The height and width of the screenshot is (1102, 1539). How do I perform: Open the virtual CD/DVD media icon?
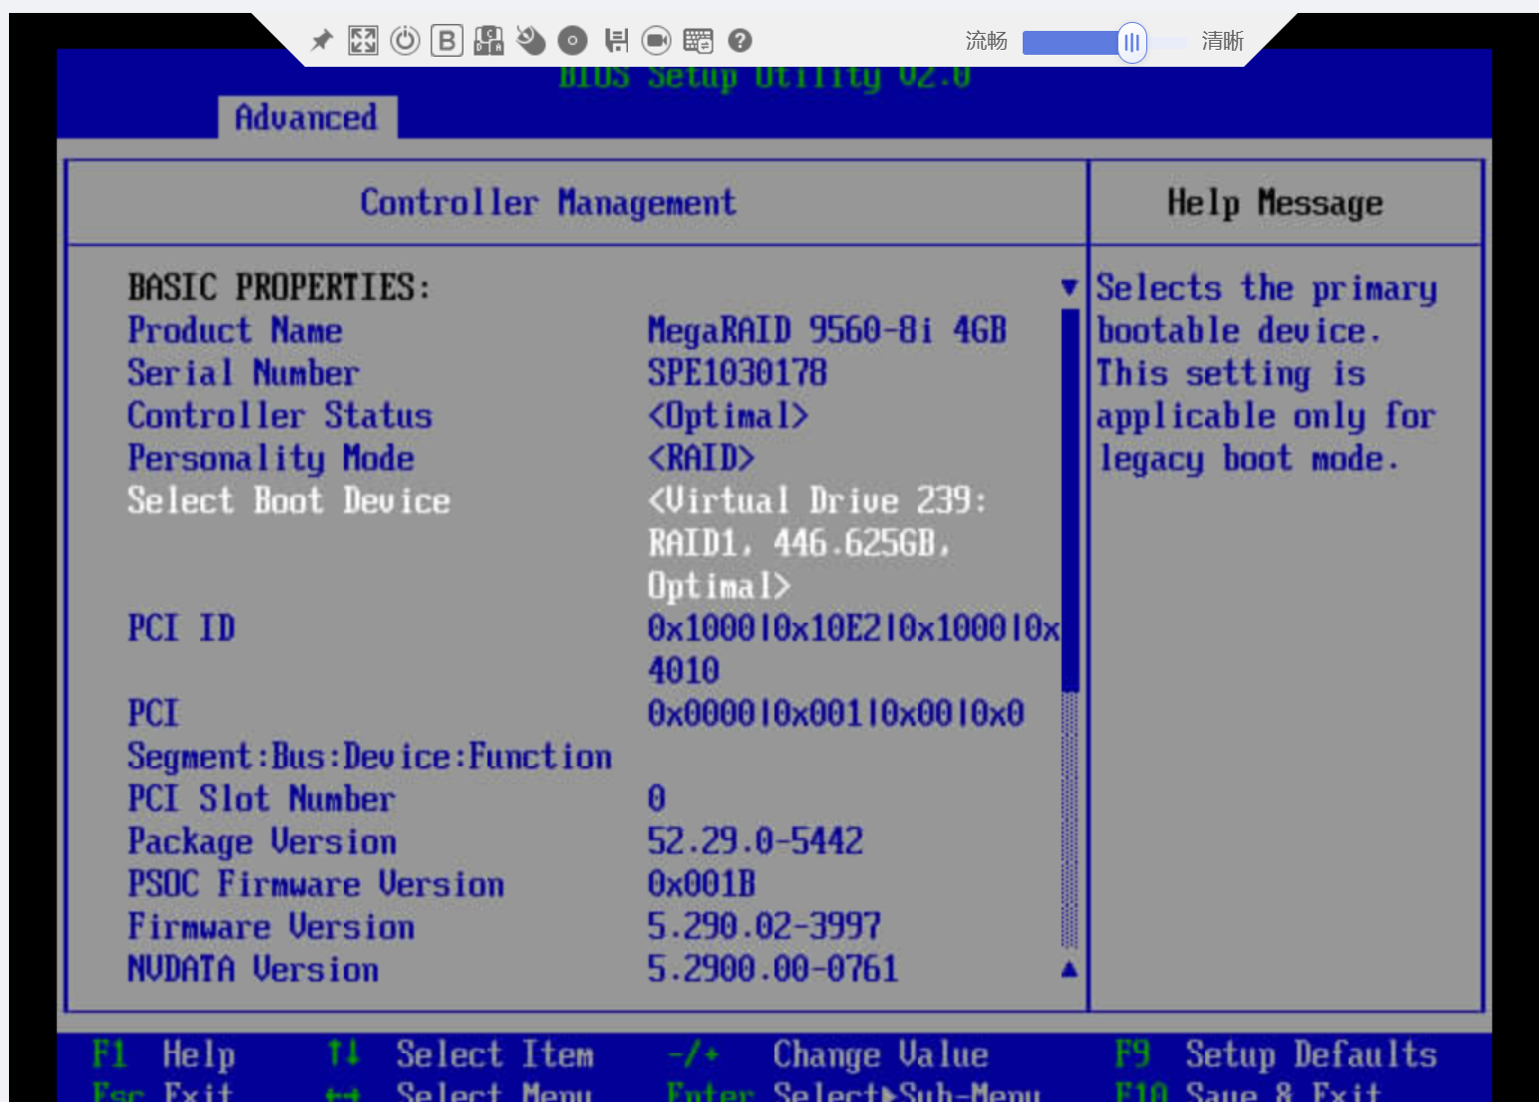coord(572,41)
